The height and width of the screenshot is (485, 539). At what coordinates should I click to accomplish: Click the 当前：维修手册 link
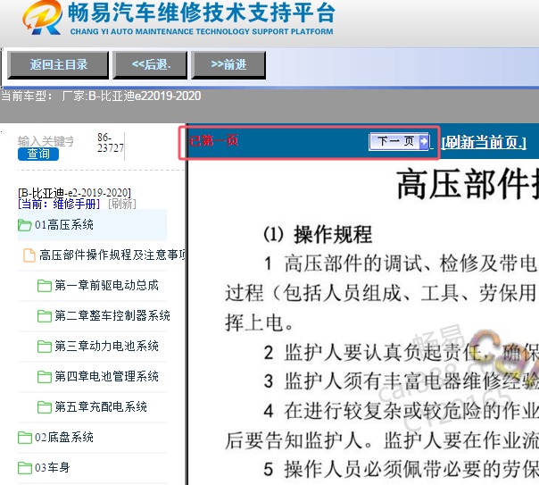click(59, 204)
